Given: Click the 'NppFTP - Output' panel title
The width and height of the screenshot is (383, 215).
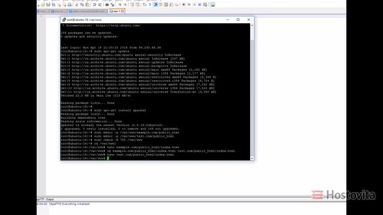Looking at the screenshot, I should (x=45, y=199).
